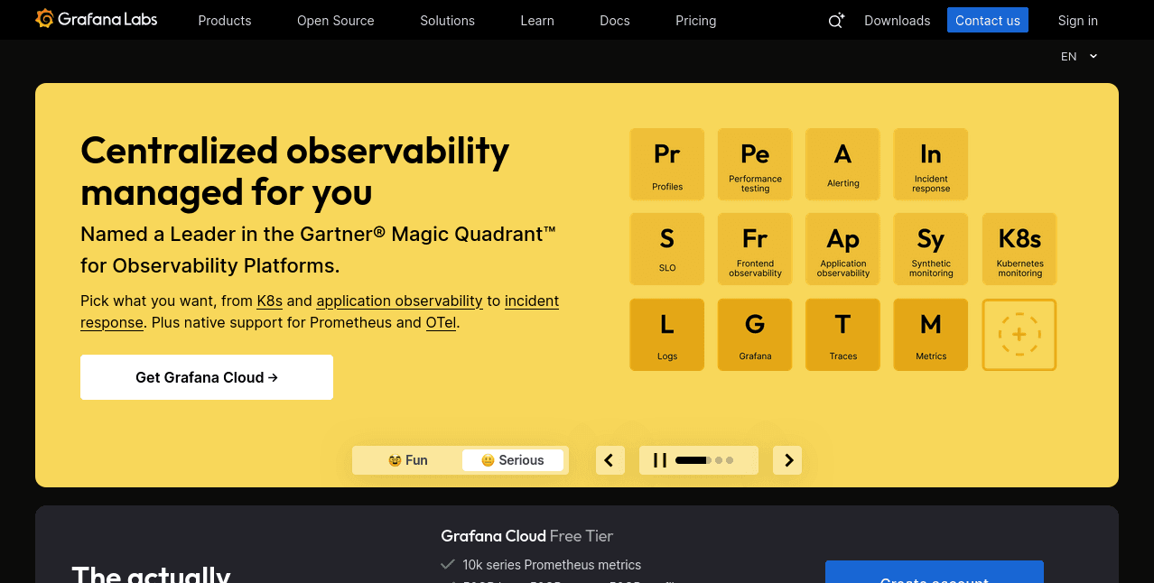1154x583 pixels.
Task: Open the Pricing page
Action: (696, 20)
